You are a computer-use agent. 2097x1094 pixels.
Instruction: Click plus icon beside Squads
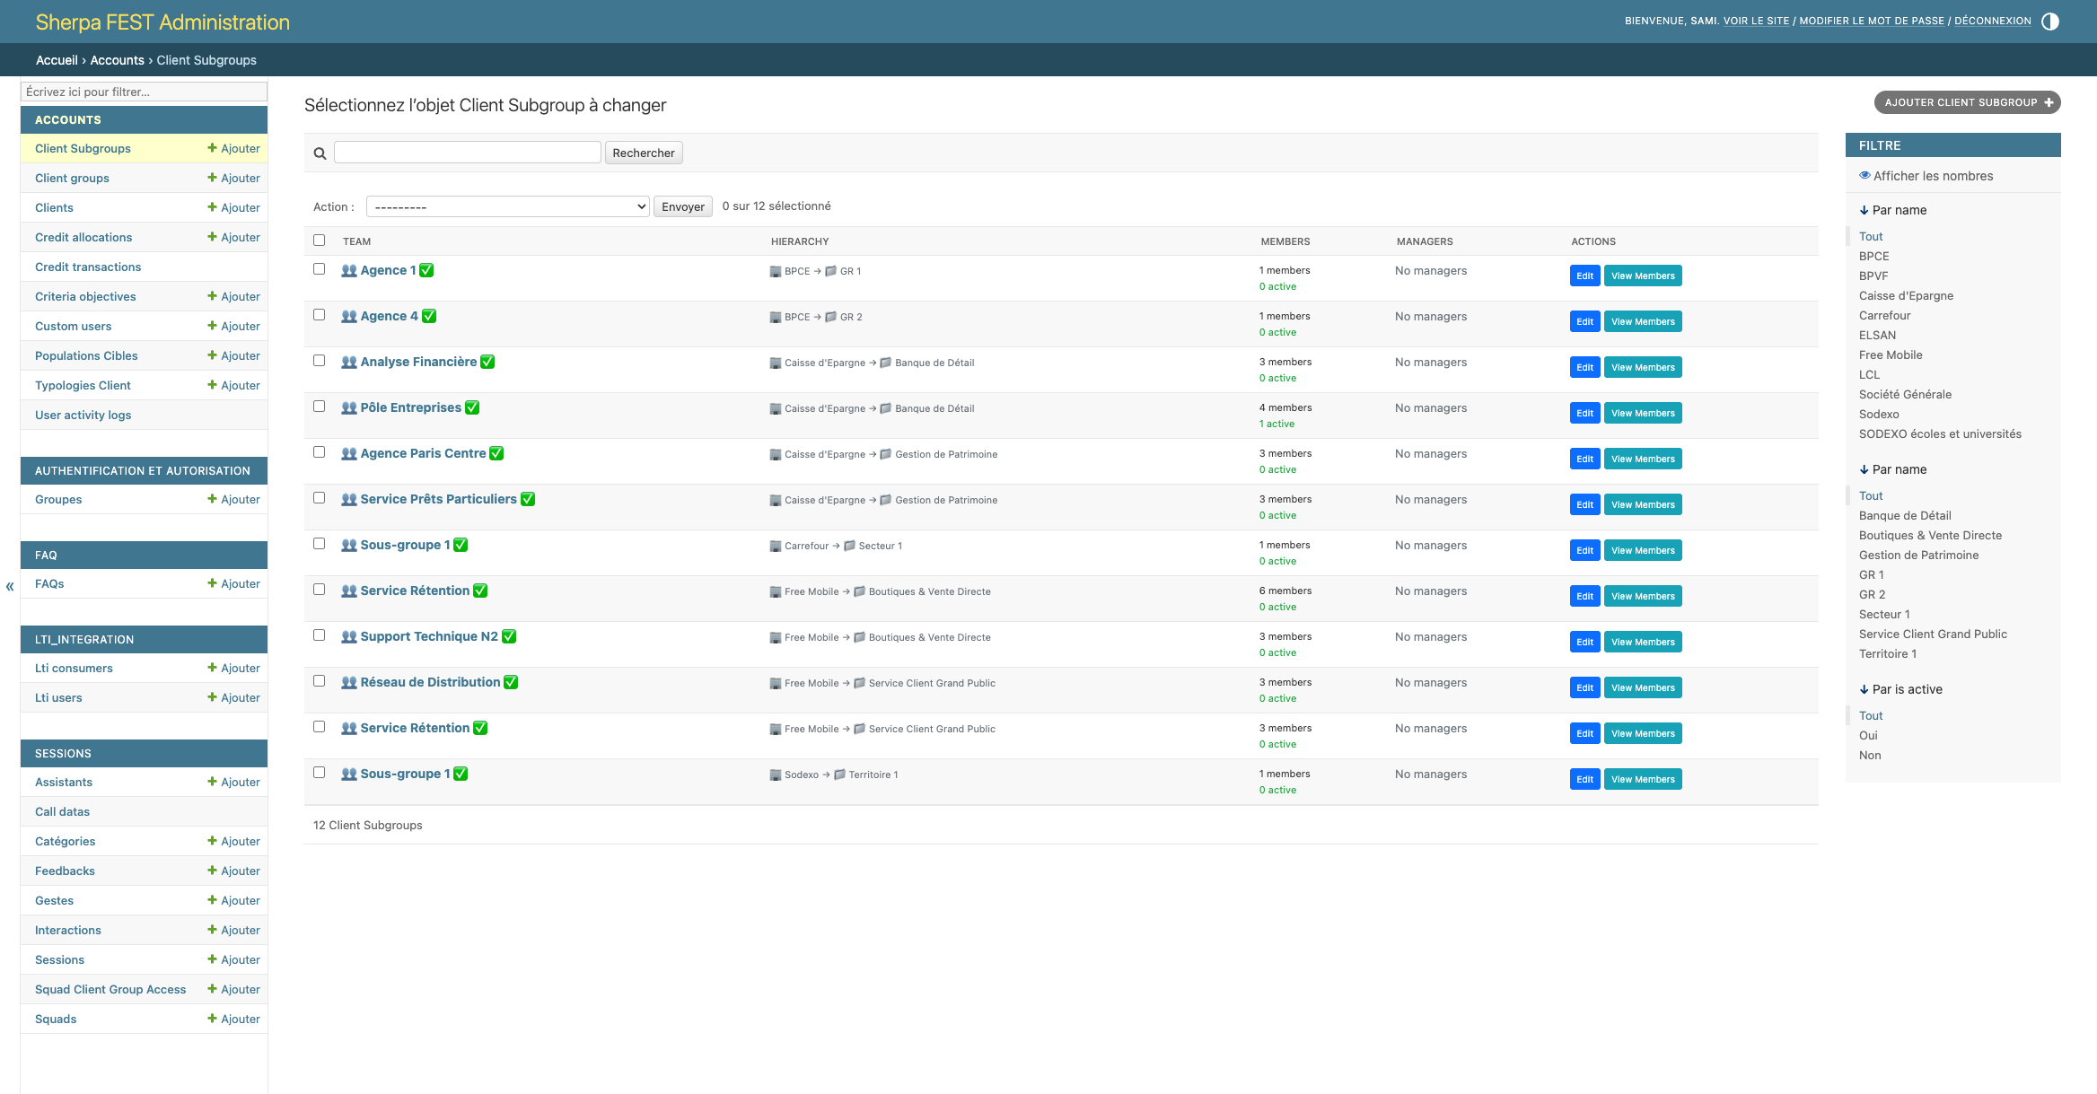coord(212,1019)
